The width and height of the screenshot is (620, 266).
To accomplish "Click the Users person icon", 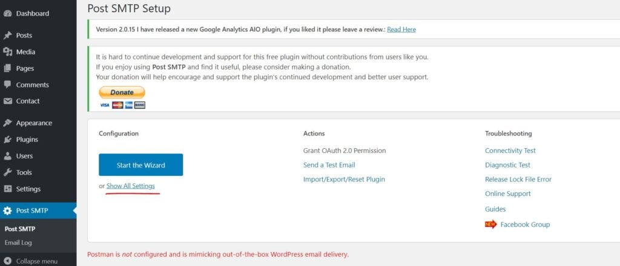I will tap(7, 156).
